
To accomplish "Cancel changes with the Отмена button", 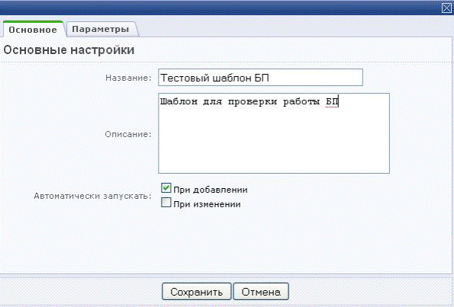I will pos(261,292).
